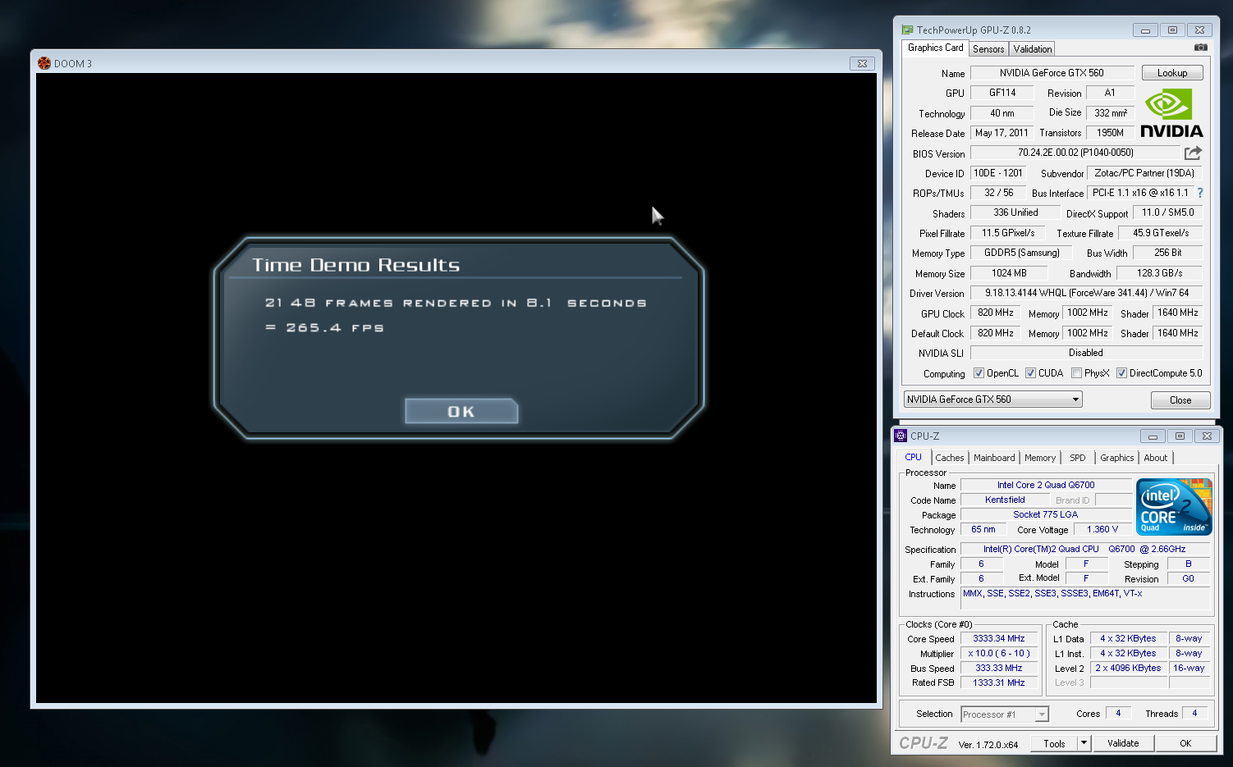Screen dimensions: 1233x767
Task: Open the Graphics tab in CPU-Z
Action: [1117, 458]
